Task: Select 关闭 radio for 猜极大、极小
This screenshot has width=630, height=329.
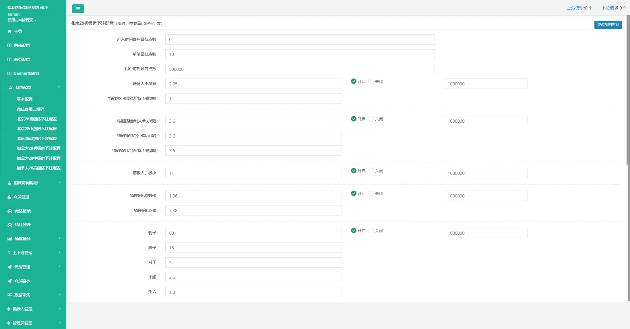Action: (x=371, y=171)
